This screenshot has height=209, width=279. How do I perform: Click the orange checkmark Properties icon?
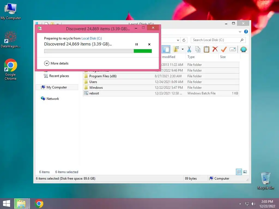tap(224, 49)
